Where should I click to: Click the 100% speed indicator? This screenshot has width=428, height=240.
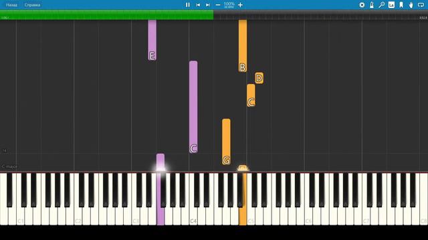[229, 4]
